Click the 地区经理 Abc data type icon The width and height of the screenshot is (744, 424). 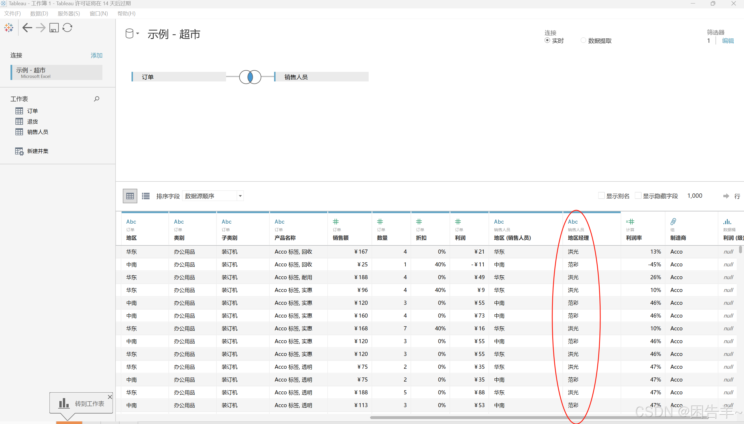click(x=572, y=222)
